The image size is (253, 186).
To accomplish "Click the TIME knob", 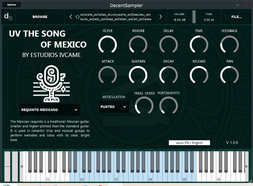I will tap(199, 45).
